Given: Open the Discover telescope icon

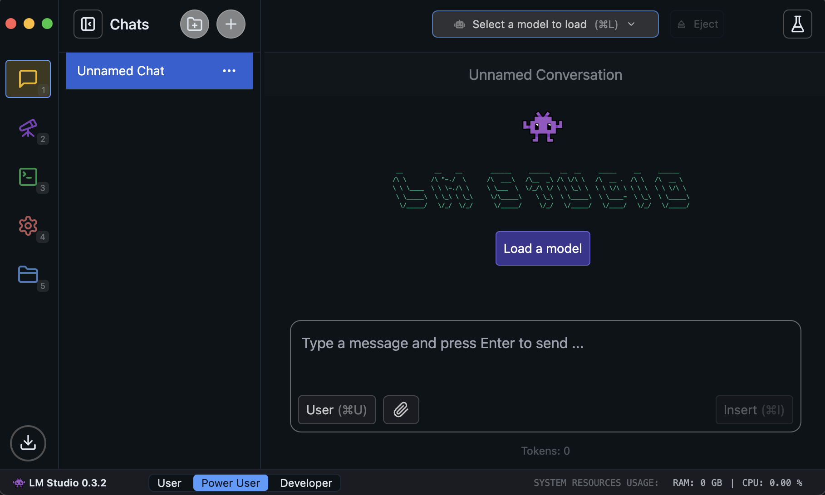Looking at the screenshot, I should pyautogui.click(x=28, y=128).
